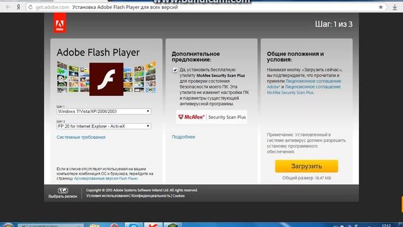The height and width of the screenshot is (227, 403).
Task: Click the 'Шаг: 1 из 3' step text
Action: [334, 24]
